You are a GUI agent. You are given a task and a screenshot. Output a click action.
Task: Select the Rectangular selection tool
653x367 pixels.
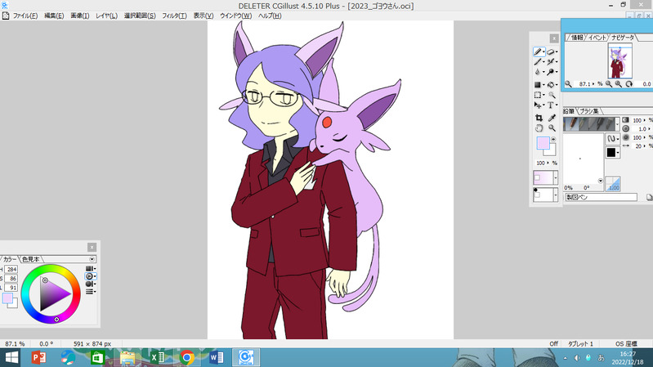pyautogui.click(x=537, y=95)
